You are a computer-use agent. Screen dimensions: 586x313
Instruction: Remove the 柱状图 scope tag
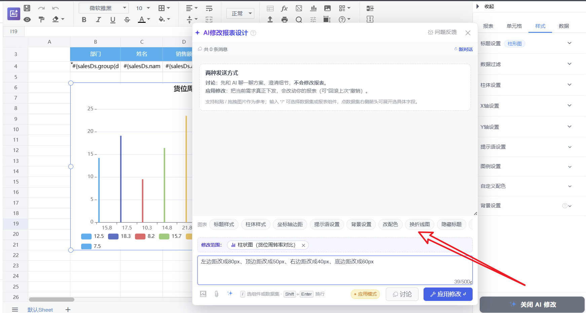(x=303, y=245)
